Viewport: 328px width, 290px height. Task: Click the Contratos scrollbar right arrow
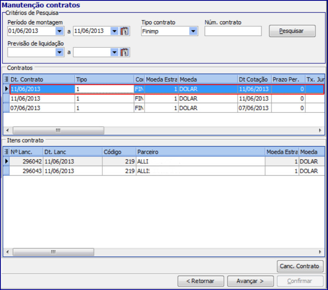[x=320, y=130]
